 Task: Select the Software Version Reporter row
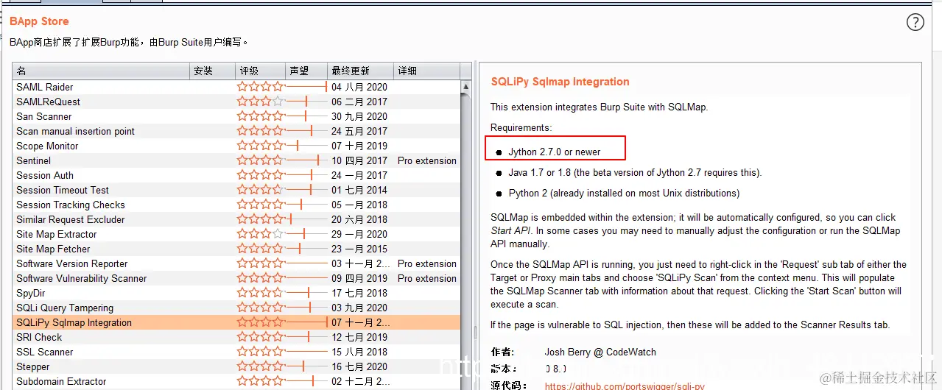236,263
